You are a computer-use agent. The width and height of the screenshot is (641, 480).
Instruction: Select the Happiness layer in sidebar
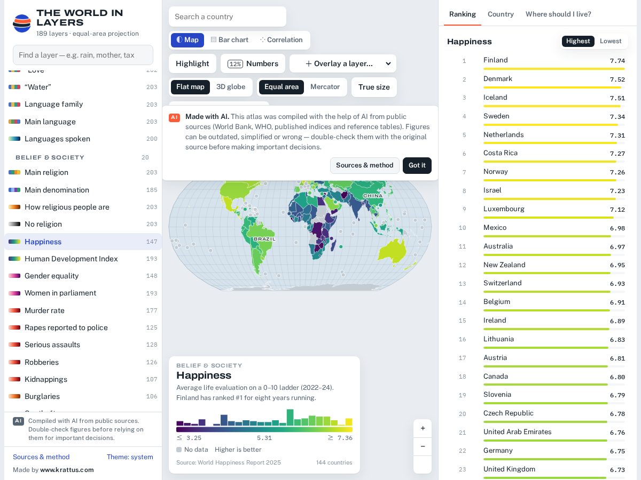point(83,242)
